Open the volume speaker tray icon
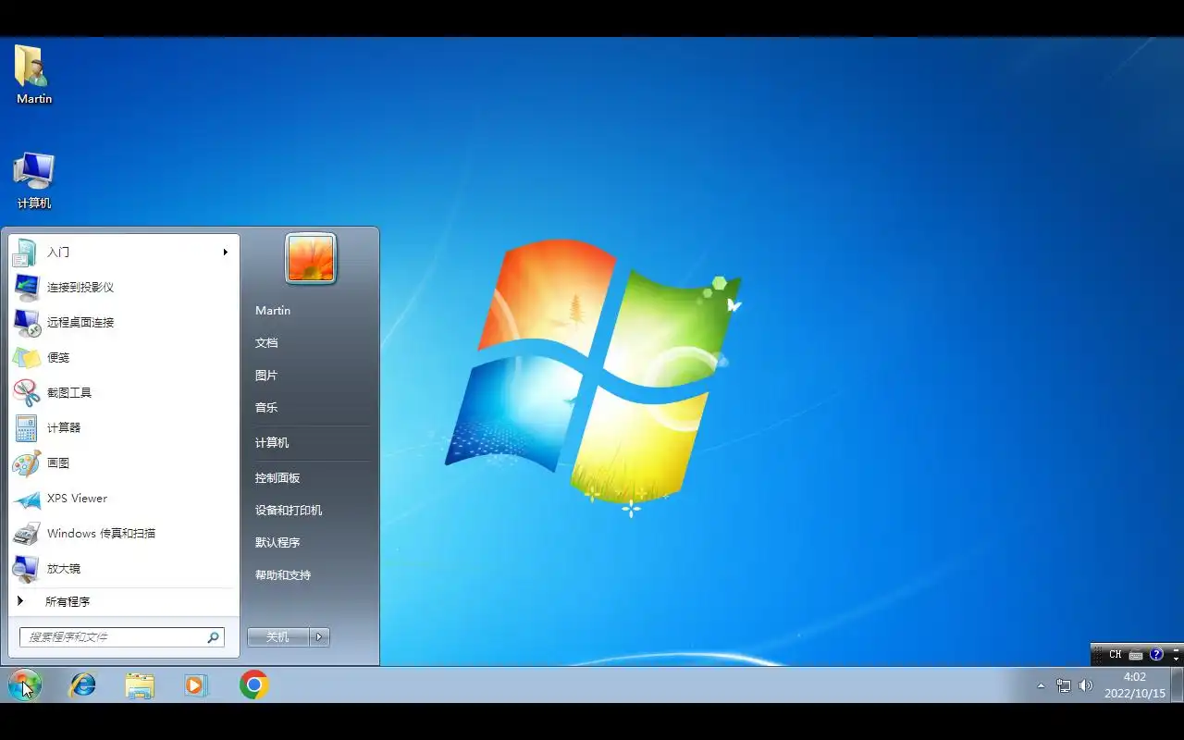This screenshot has height=740, width=1184. tap(1086, 685)
